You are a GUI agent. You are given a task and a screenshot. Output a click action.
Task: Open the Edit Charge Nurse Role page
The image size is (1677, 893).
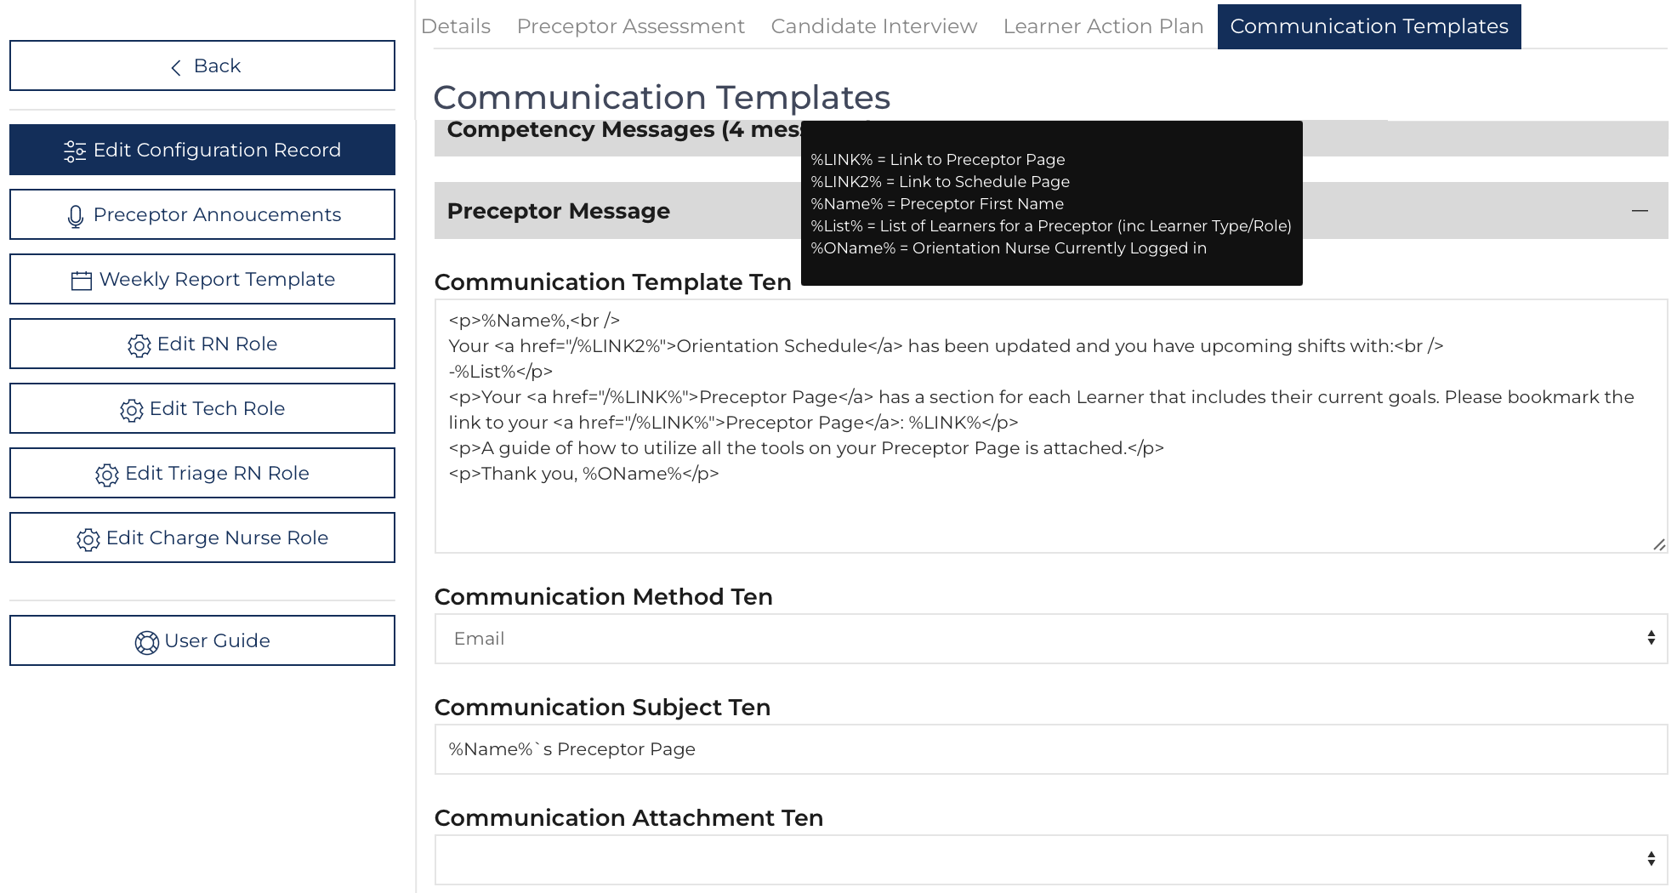click(202, 538)
